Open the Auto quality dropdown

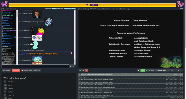pyautogui.click(x=151, y=71)
